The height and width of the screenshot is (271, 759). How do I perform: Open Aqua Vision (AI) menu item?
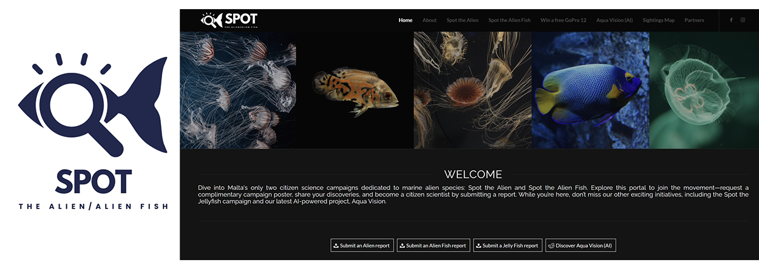pos(614,20)
